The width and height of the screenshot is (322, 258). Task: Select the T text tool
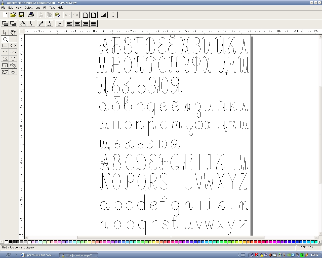pos(13,59)
